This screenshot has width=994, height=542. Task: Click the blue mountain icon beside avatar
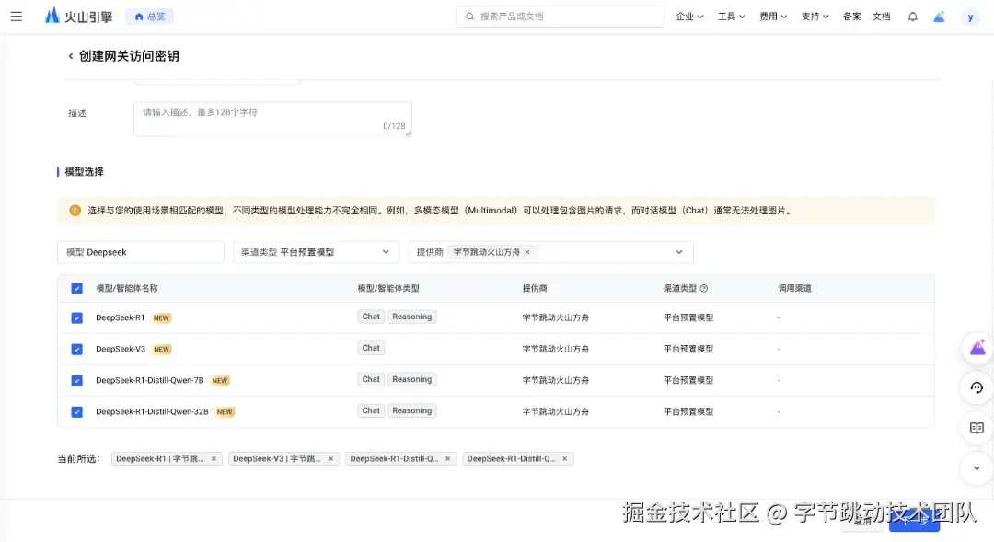coord(939,17)
